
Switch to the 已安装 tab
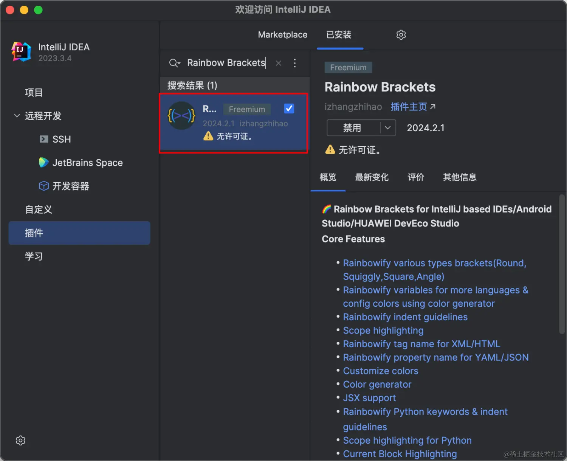click(339, 35)
